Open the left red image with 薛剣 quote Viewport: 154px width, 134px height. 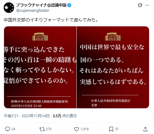point(40,67)
